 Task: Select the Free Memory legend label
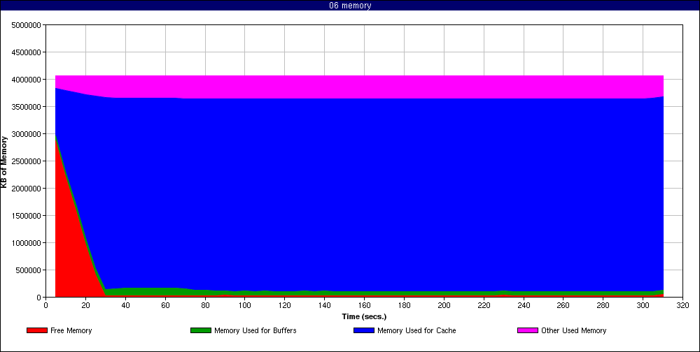coord(71,330)
